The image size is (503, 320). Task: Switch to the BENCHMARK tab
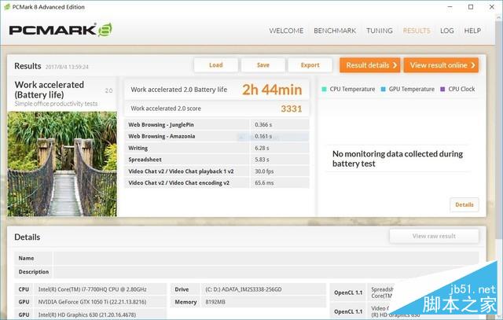(x=335, y=31)
